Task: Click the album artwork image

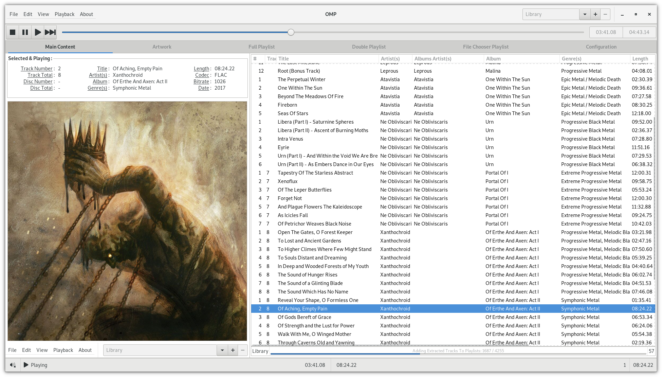Action: pos(127,221)
